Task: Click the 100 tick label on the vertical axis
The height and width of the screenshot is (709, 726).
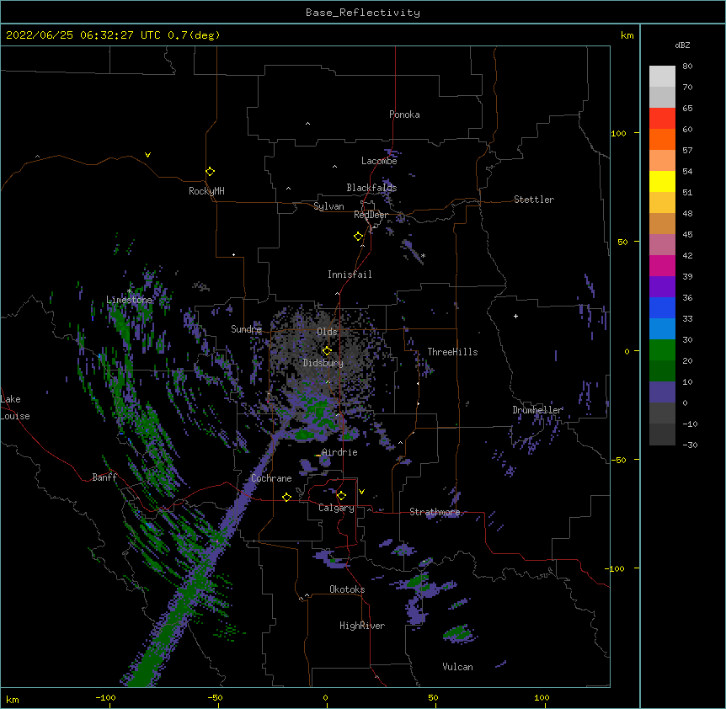Action: click(618, 133)
